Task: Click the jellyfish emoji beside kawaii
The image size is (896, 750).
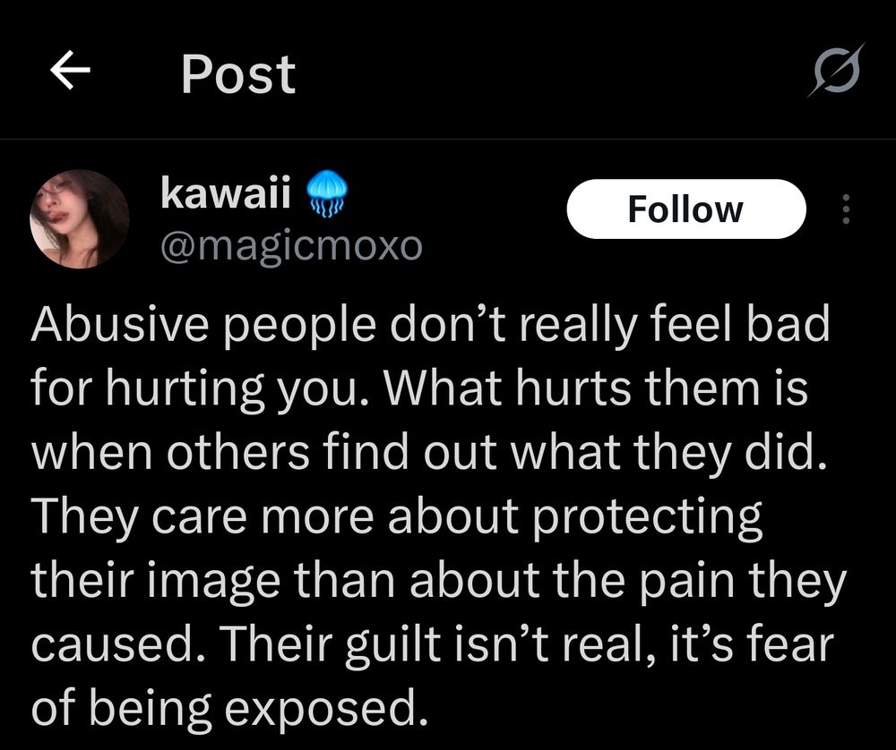Action: pyautogui.click(x=327, y=193)
